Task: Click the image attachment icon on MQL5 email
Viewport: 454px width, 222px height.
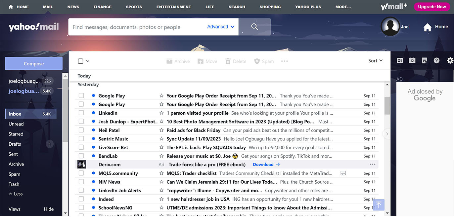Action: tap(343, 173)
